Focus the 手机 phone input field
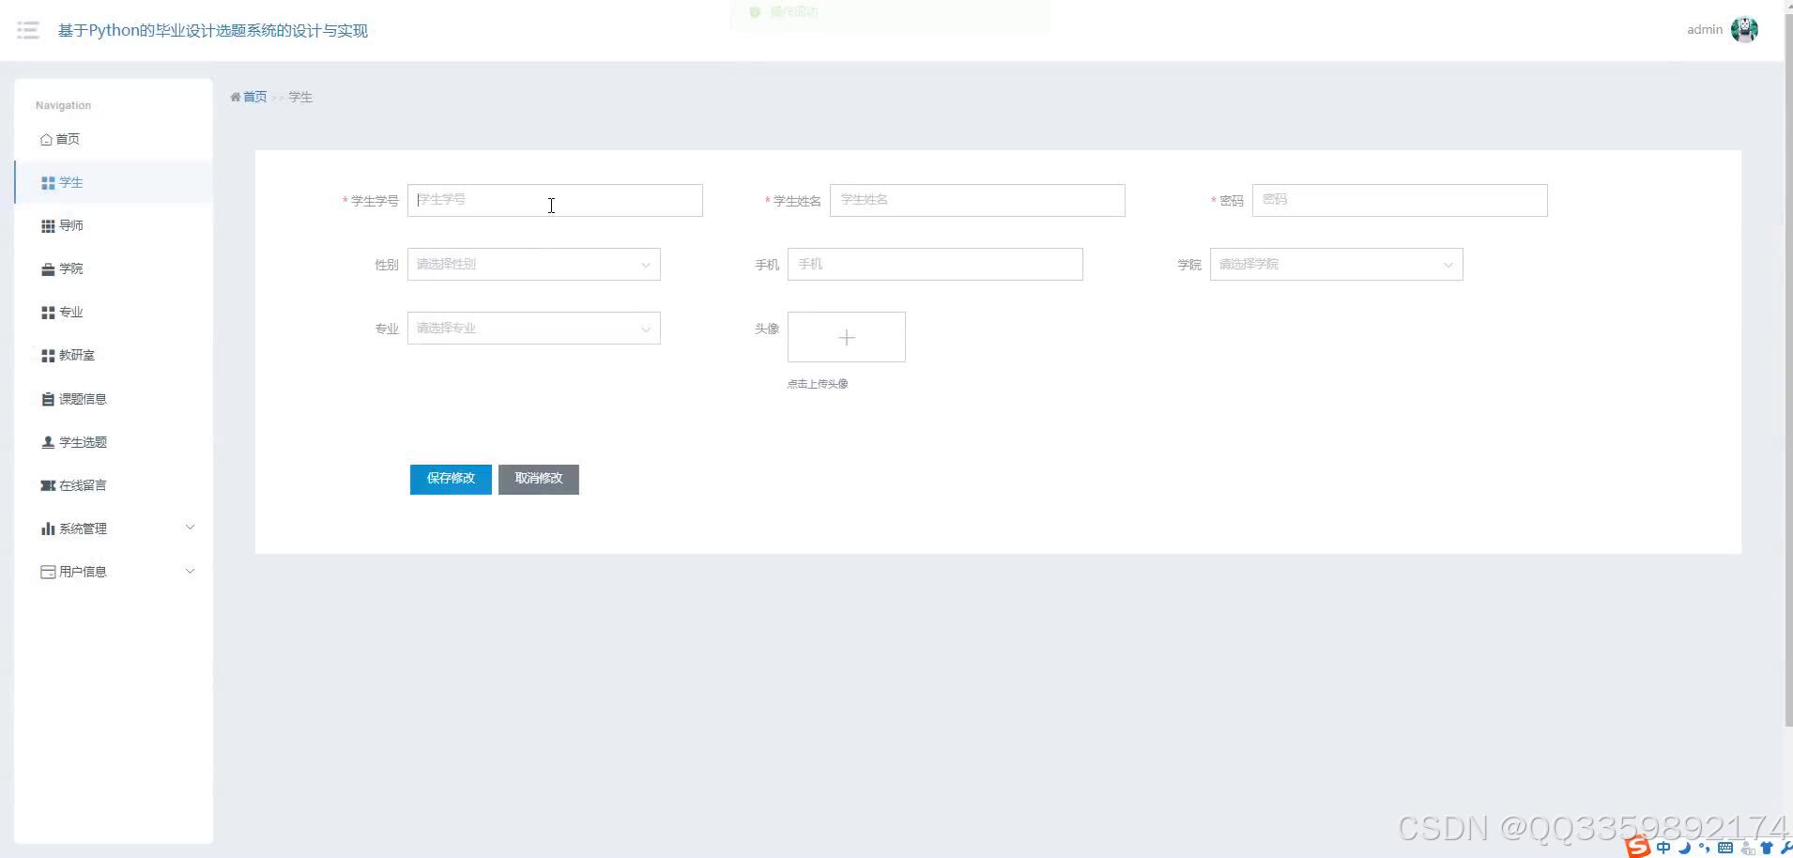The image size is (1793, 858). 935,265
